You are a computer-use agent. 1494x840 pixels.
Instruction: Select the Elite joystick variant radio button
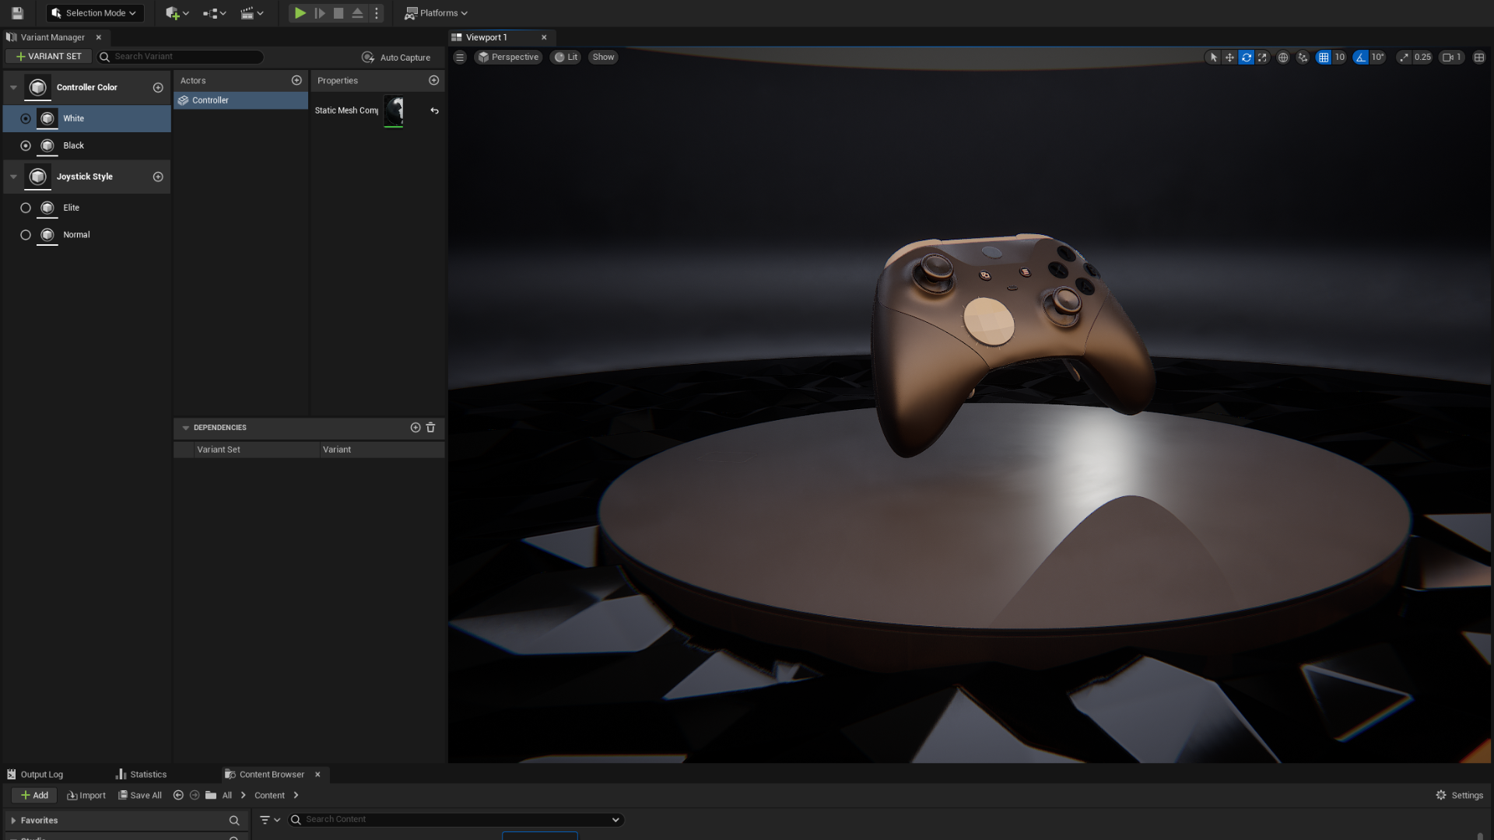point(25,207)
